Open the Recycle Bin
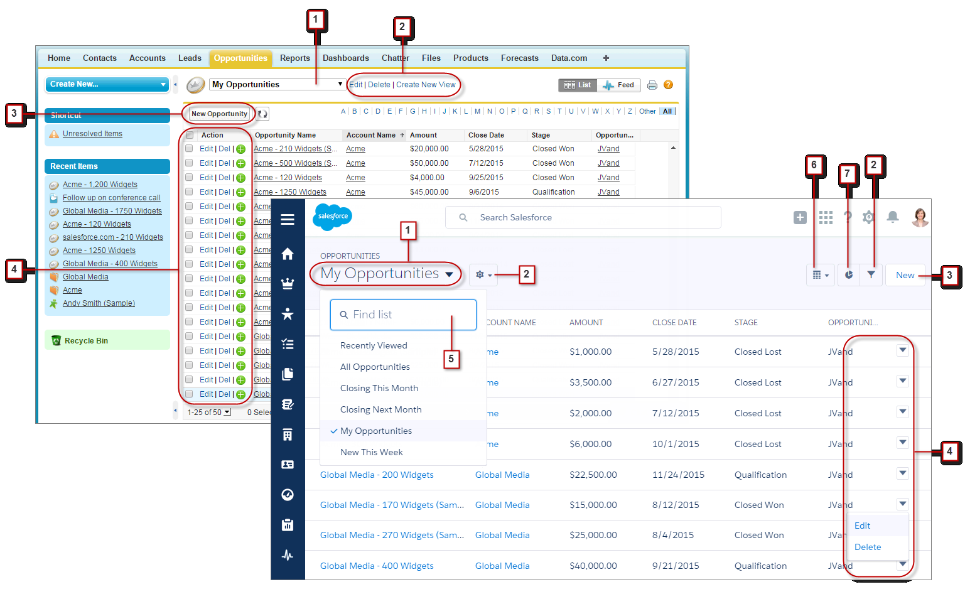This screenshot has width=965, height=599. tap(86, 341)
